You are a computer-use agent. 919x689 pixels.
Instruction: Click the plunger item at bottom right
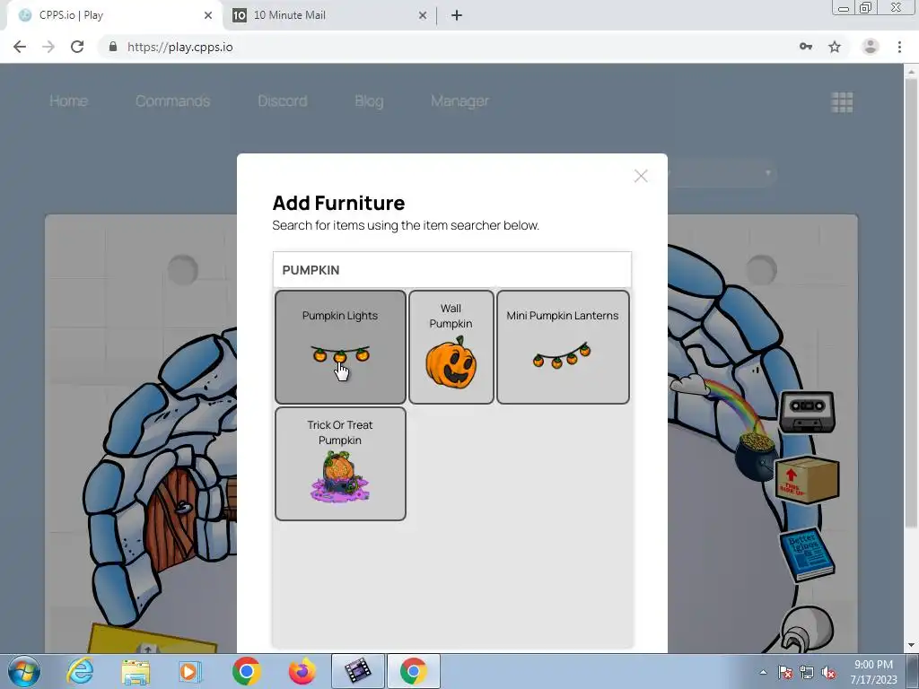pyautogui.click(x=806, y=629)
